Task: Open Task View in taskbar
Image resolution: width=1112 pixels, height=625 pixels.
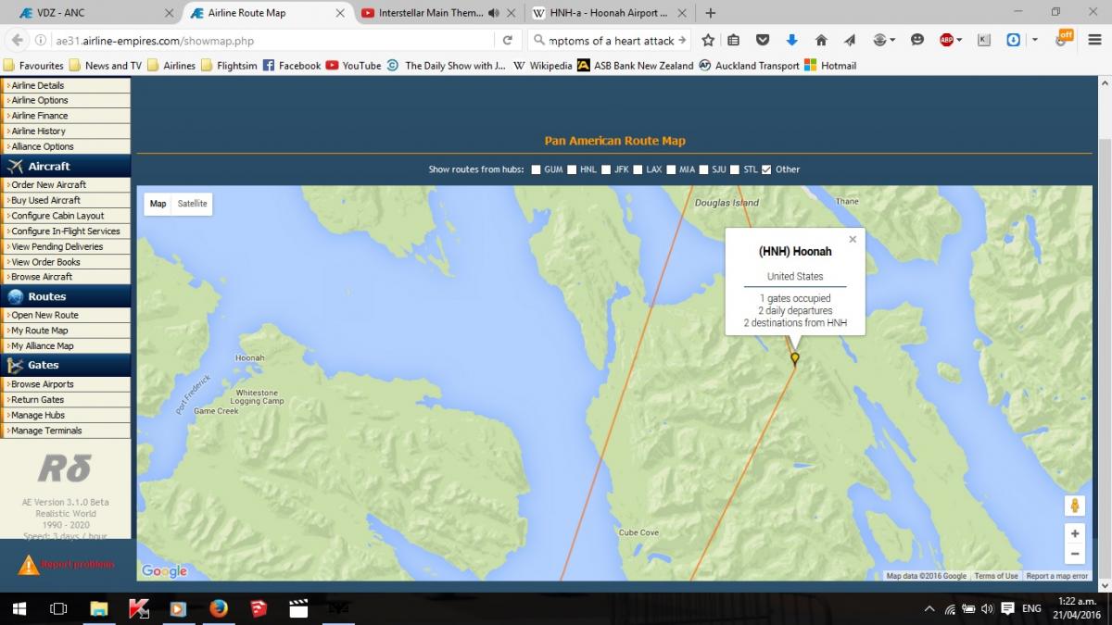Action: coord(58,608)
